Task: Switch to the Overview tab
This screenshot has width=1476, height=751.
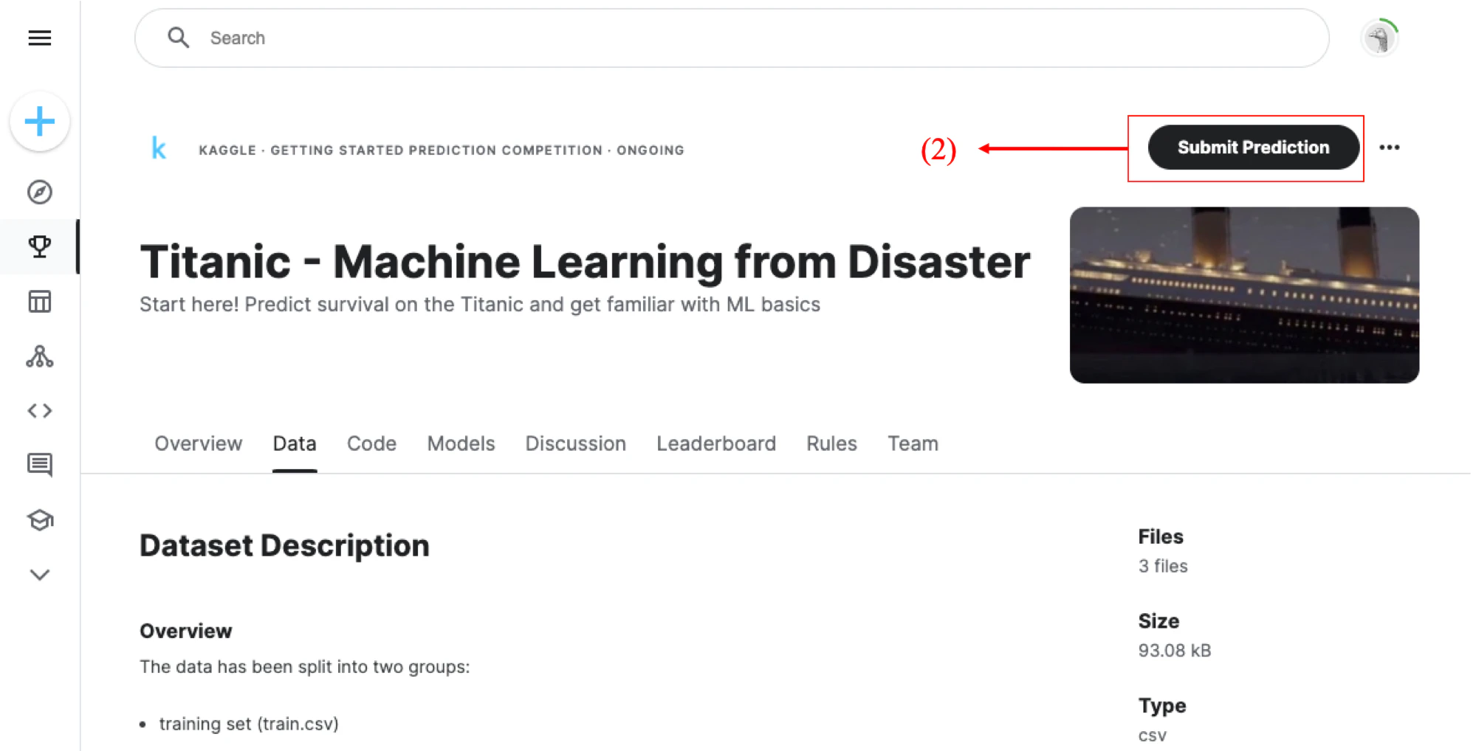Action: click(x=198, y=443)
